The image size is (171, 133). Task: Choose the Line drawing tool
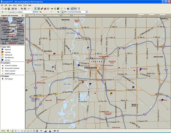point(18,131)
